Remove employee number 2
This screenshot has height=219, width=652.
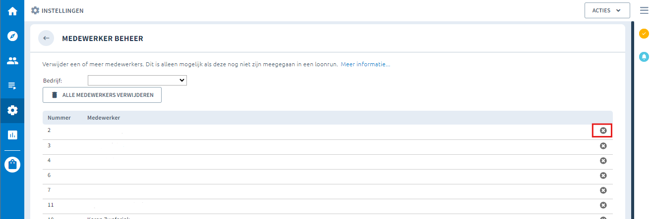(x=603, y=131)
